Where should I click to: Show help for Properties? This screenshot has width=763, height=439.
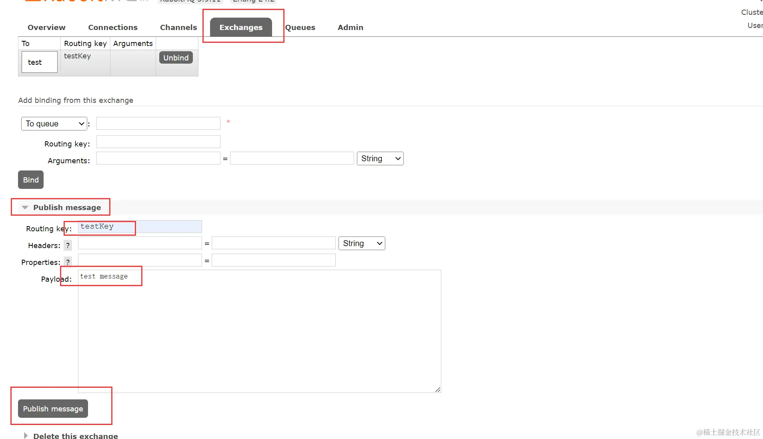(x=68, y=262)
